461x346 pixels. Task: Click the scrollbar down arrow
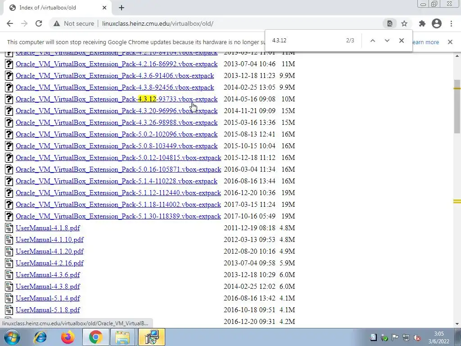point(457,324)
